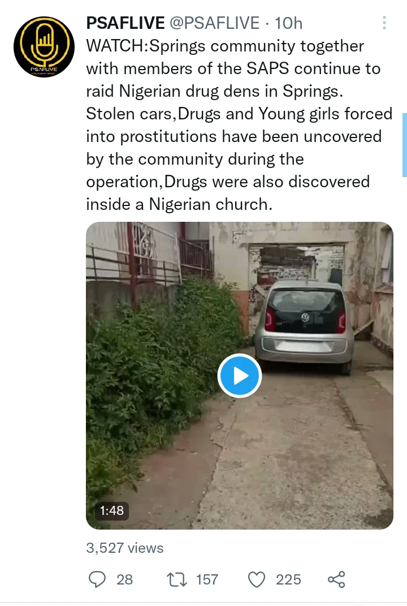
Task: Click the 10h timestamp
Action: 288,23
